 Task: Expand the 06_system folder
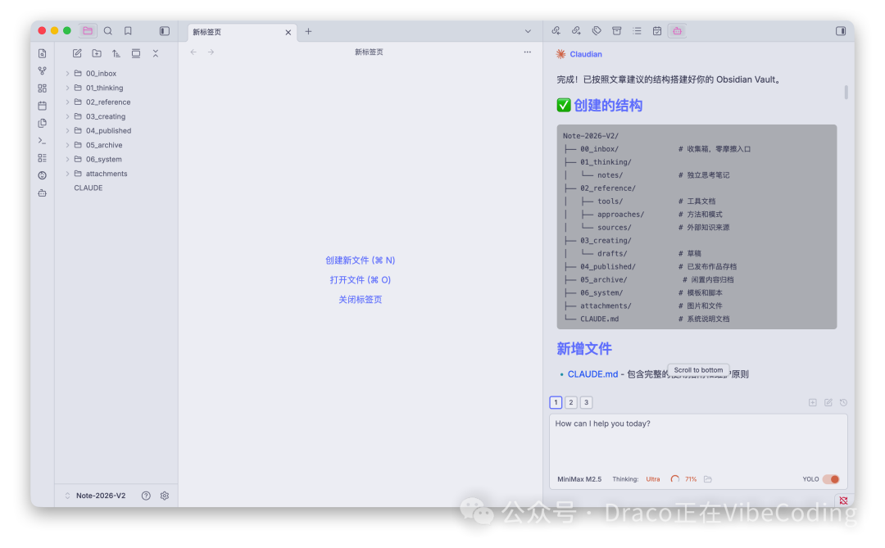point(67,159)
